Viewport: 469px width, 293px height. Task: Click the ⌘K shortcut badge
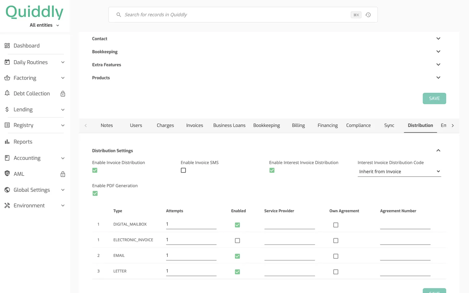click(x=356, y=15)
